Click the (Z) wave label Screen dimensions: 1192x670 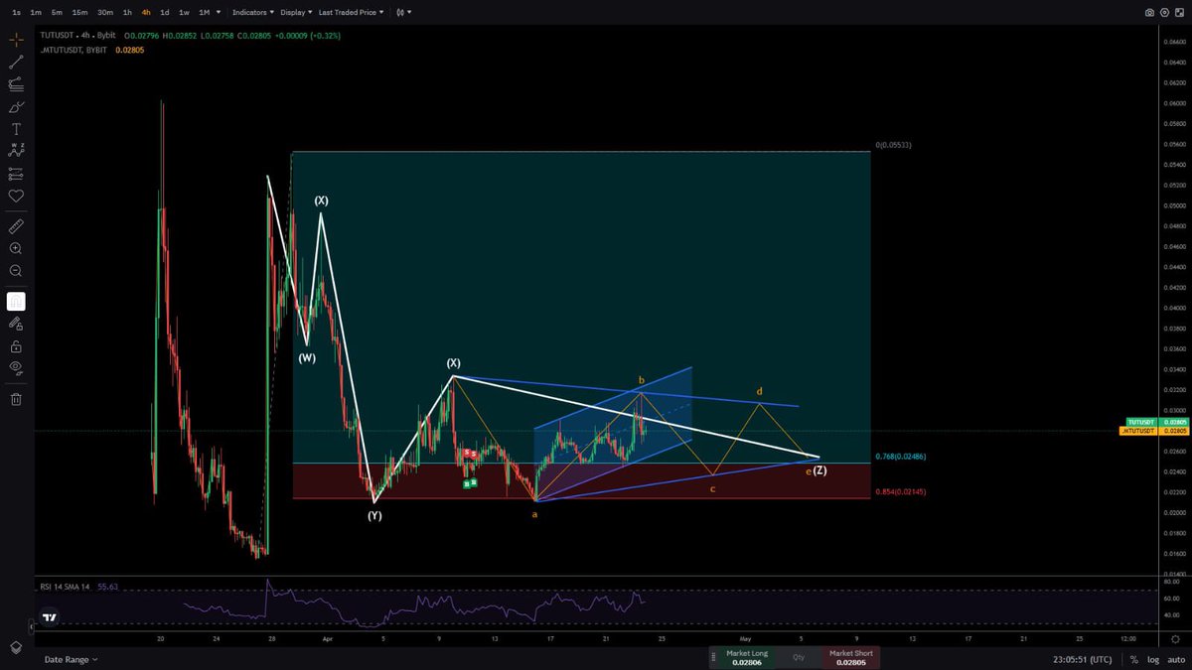(x=819, y=470)
